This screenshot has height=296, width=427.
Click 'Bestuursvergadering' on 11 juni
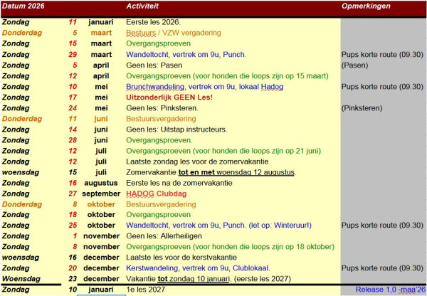[161, 119]
